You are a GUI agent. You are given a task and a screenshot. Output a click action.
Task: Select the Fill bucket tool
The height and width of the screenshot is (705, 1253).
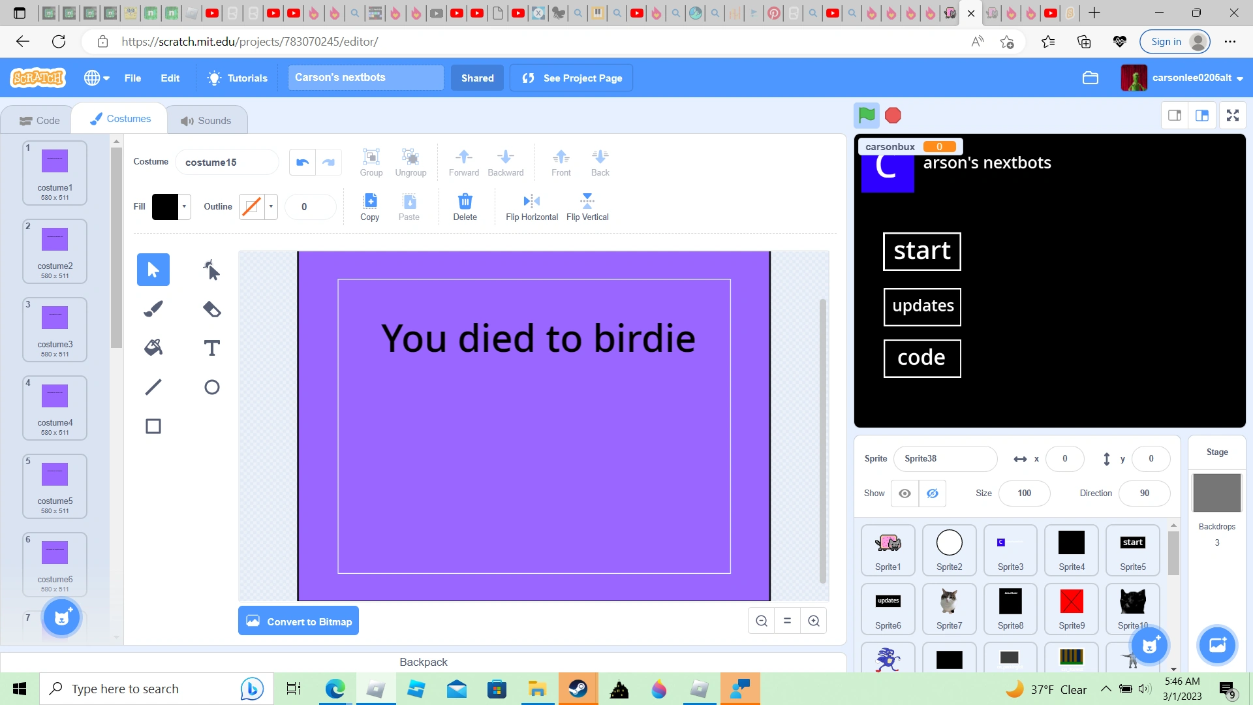click(153, 348)
